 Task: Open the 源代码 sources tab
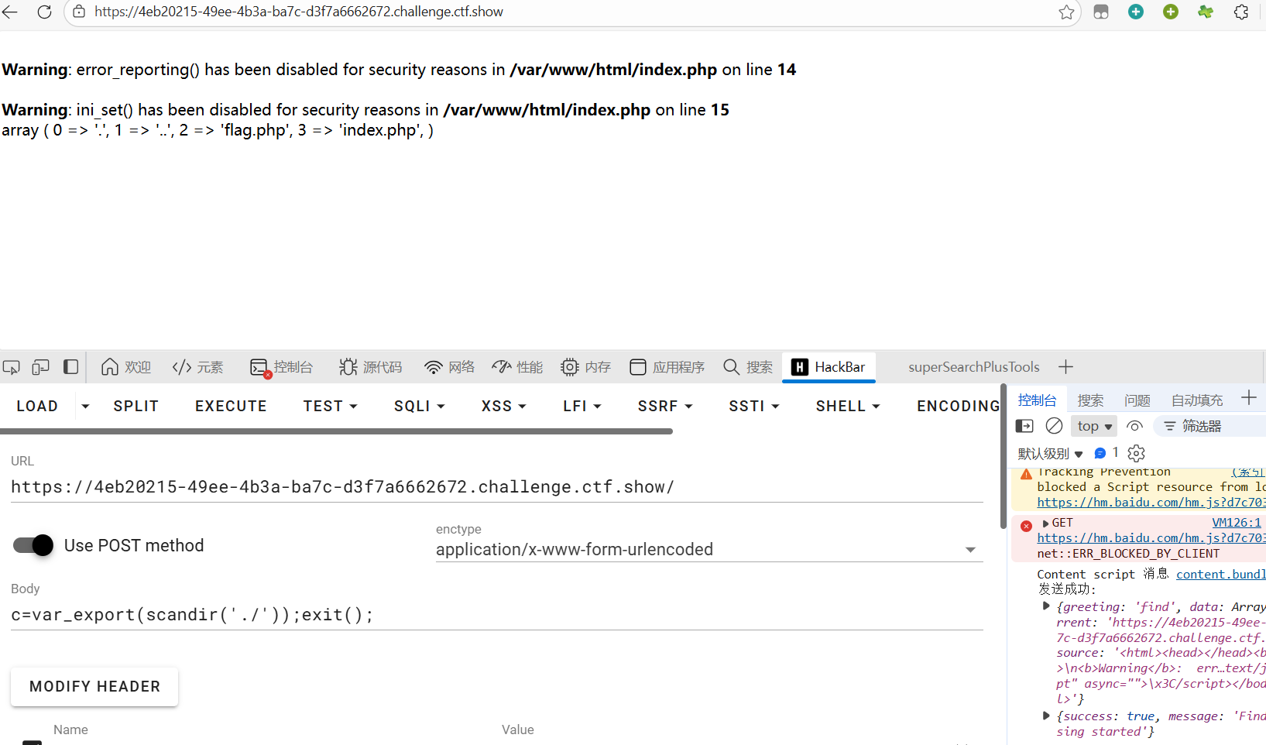point(370,367)
